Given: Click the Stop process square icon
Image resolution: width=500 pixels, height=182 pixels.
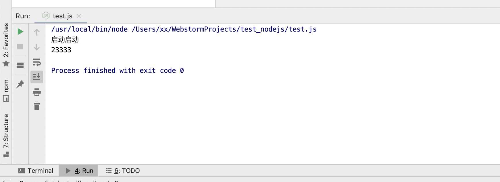Looking at the screenshot, I should click(x=20, y=47).
